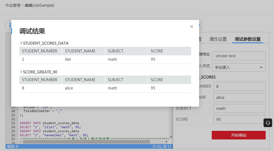Click the SUBJECT field containing math
This screenshot has height=151, width=274.
[x=239, y=108]
